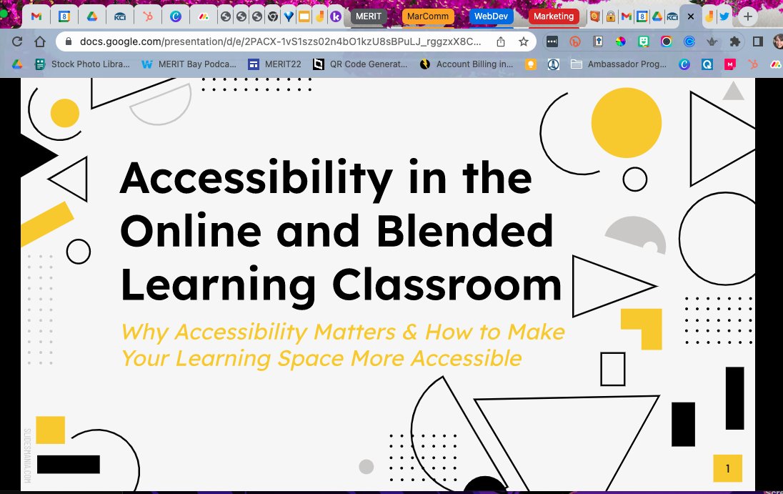
Task: Open the MERIT22 bookmark
Action: 274,64
